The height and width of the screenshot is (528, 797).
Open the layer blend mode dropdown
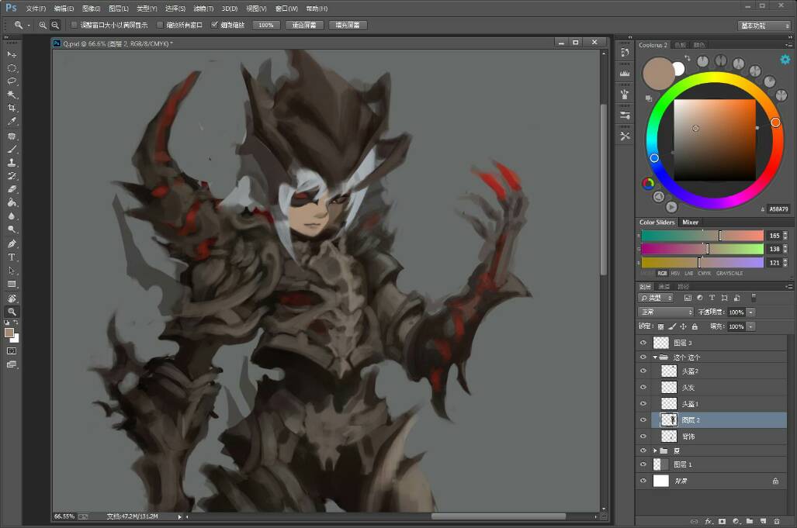tap(666, 312)
